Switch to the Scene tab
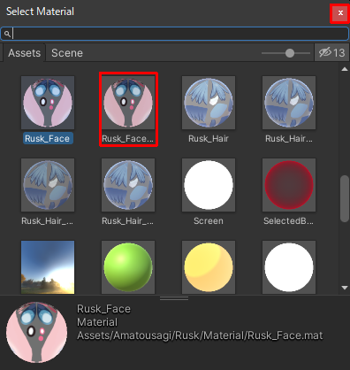This screenshot has width=350, height=370. [67, 53]
